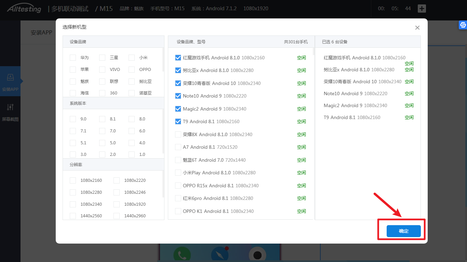Viewport: 467px width, 262px height.
Task: Click the 确定 confirm button
Action: point(403,231)
